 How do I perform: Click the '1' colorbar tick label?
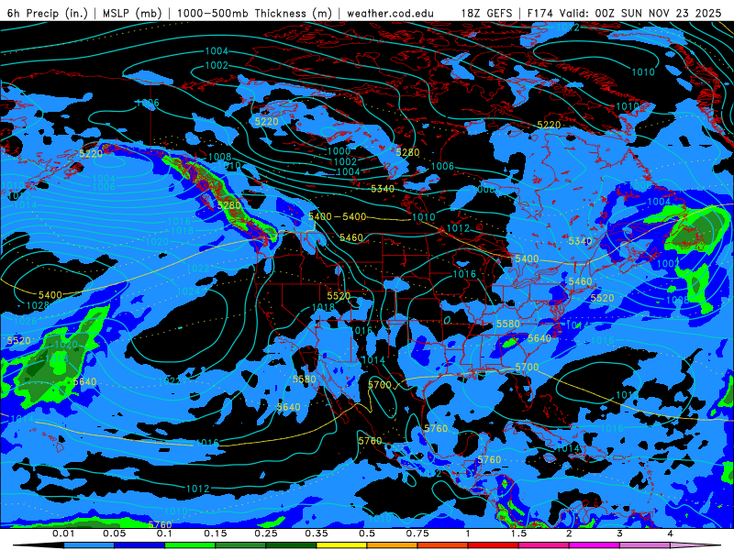coord(468,533)
